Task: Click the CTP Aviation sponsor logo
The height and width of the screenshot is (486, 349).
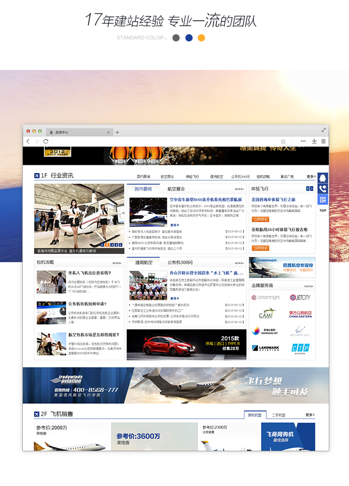Action: [300, 348]
